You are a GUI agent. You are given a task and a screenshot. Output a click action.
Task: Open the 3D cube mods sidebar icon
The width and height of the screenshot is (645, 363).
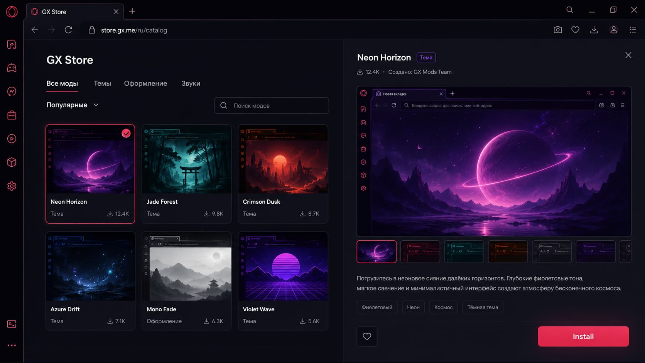tap(12, 162)
